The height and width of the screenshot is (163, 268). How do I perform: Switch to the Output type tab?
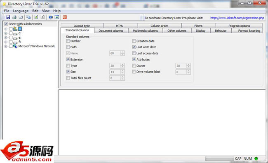[82, 26]
